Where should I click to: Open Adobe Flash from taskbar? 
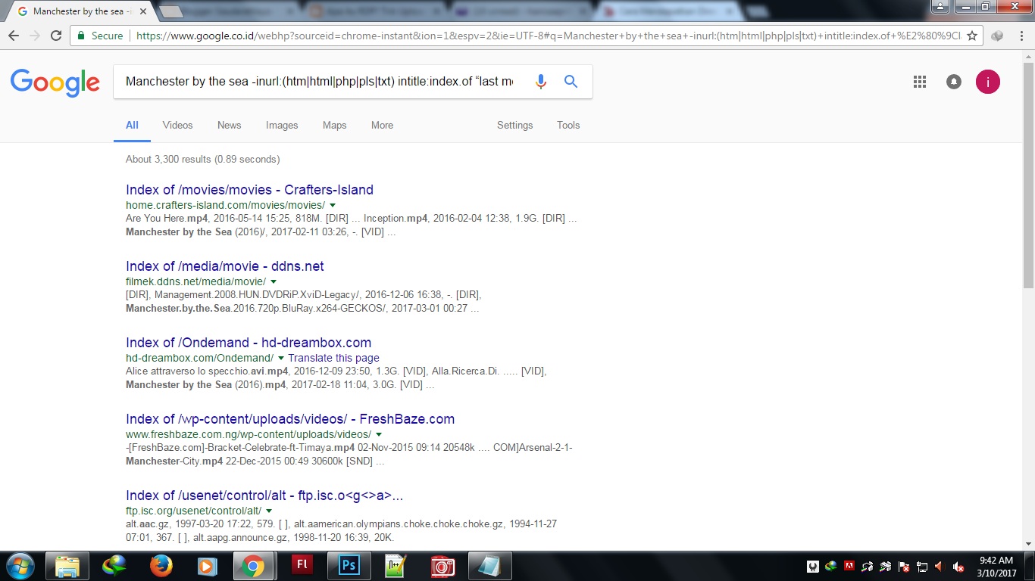302,566
